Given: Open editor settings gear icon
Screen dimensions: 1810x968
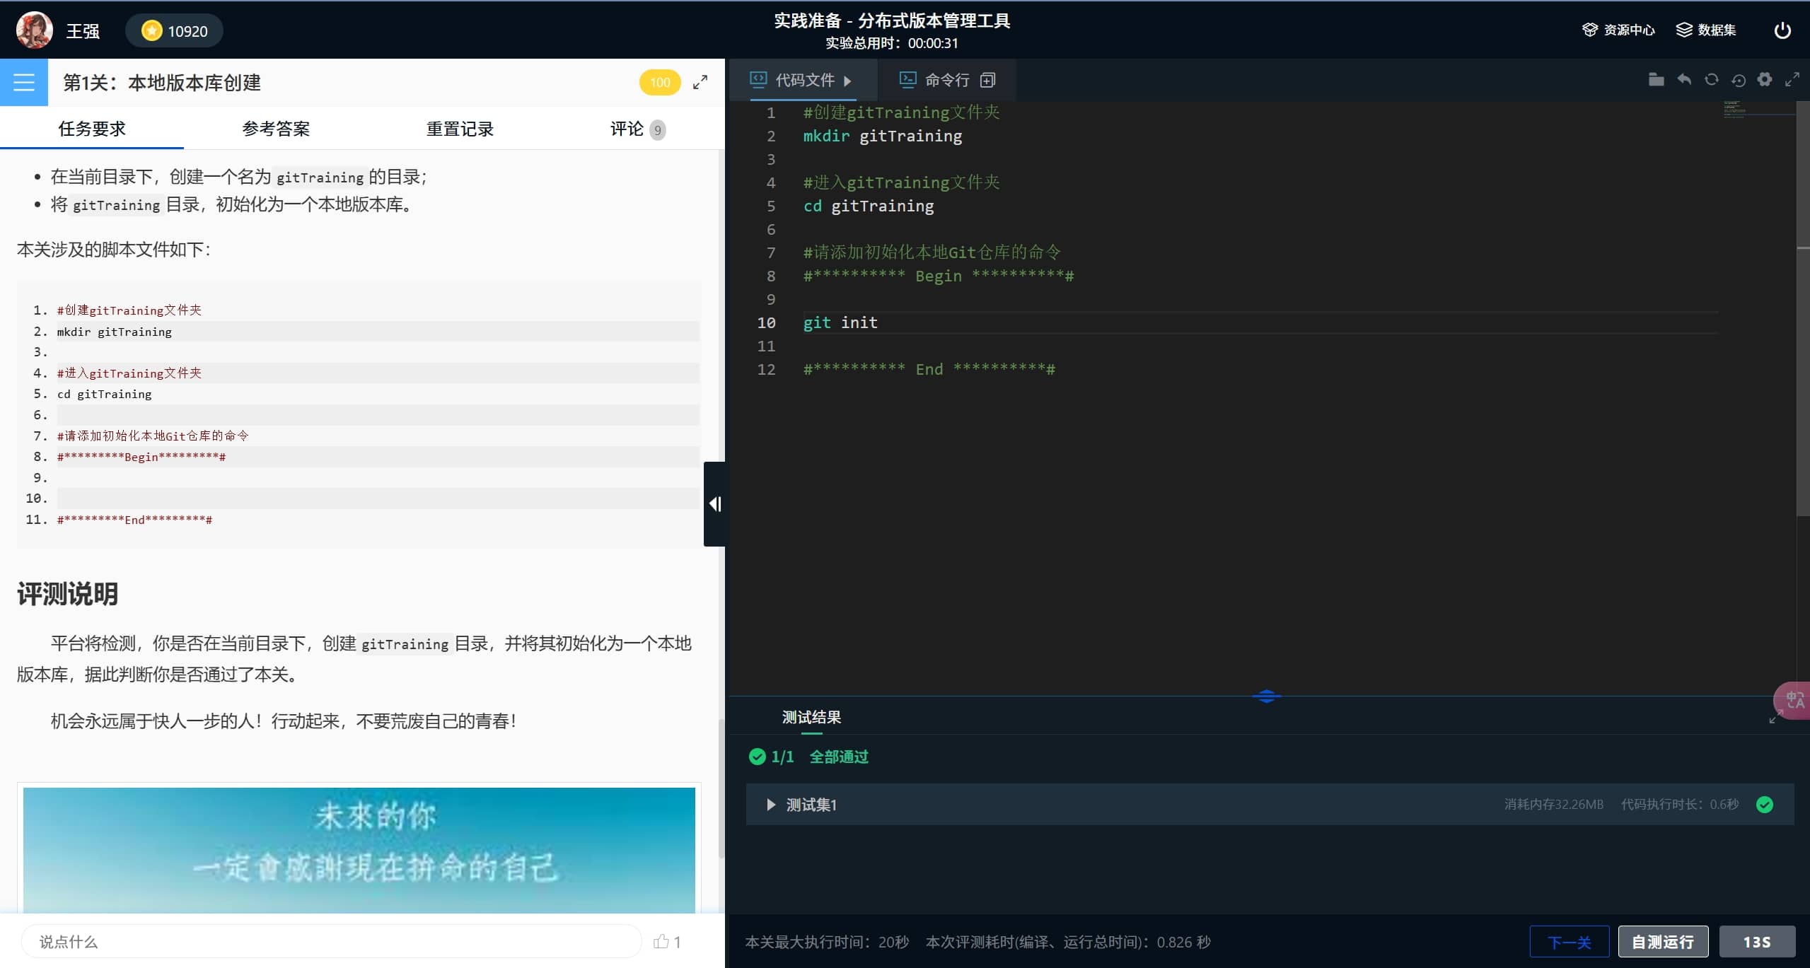Looking at the screenshot, I should pos(1765,79).
